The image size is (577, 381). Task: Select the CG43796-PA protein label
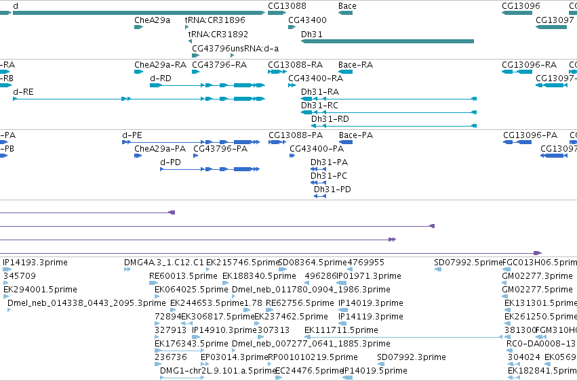(x=220, y=149)
